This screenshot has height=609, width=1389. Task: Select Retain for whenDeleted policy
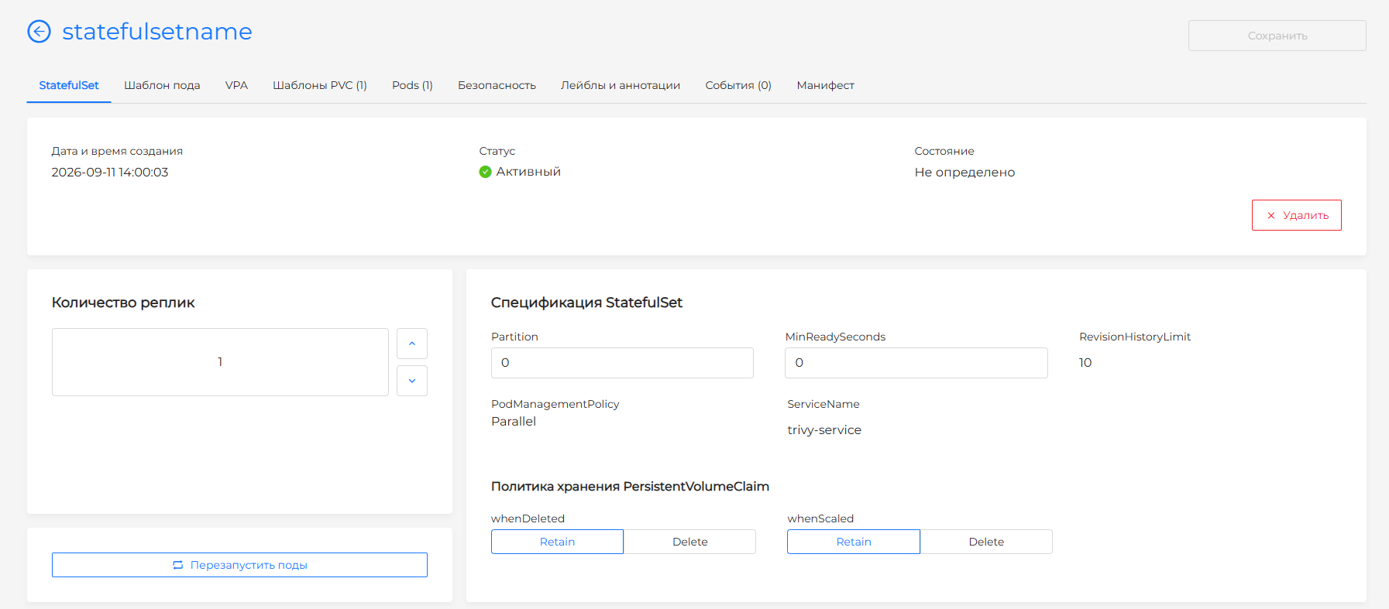557,542
